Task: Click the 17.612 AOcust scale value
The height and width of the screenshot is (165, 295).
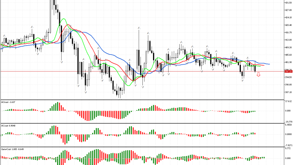Action: (x=288, y=101)
